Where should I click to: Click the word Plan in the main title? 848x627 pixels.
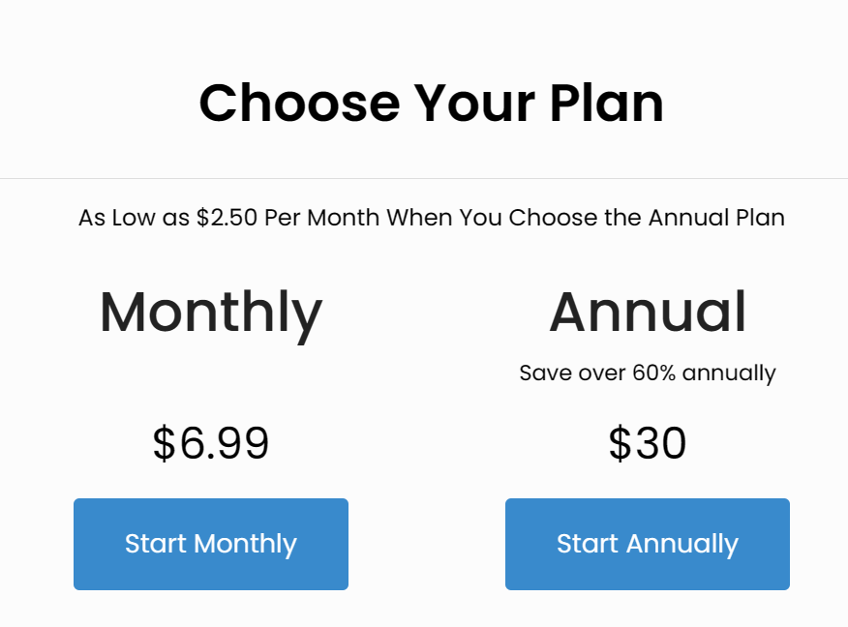click(607, 103)
